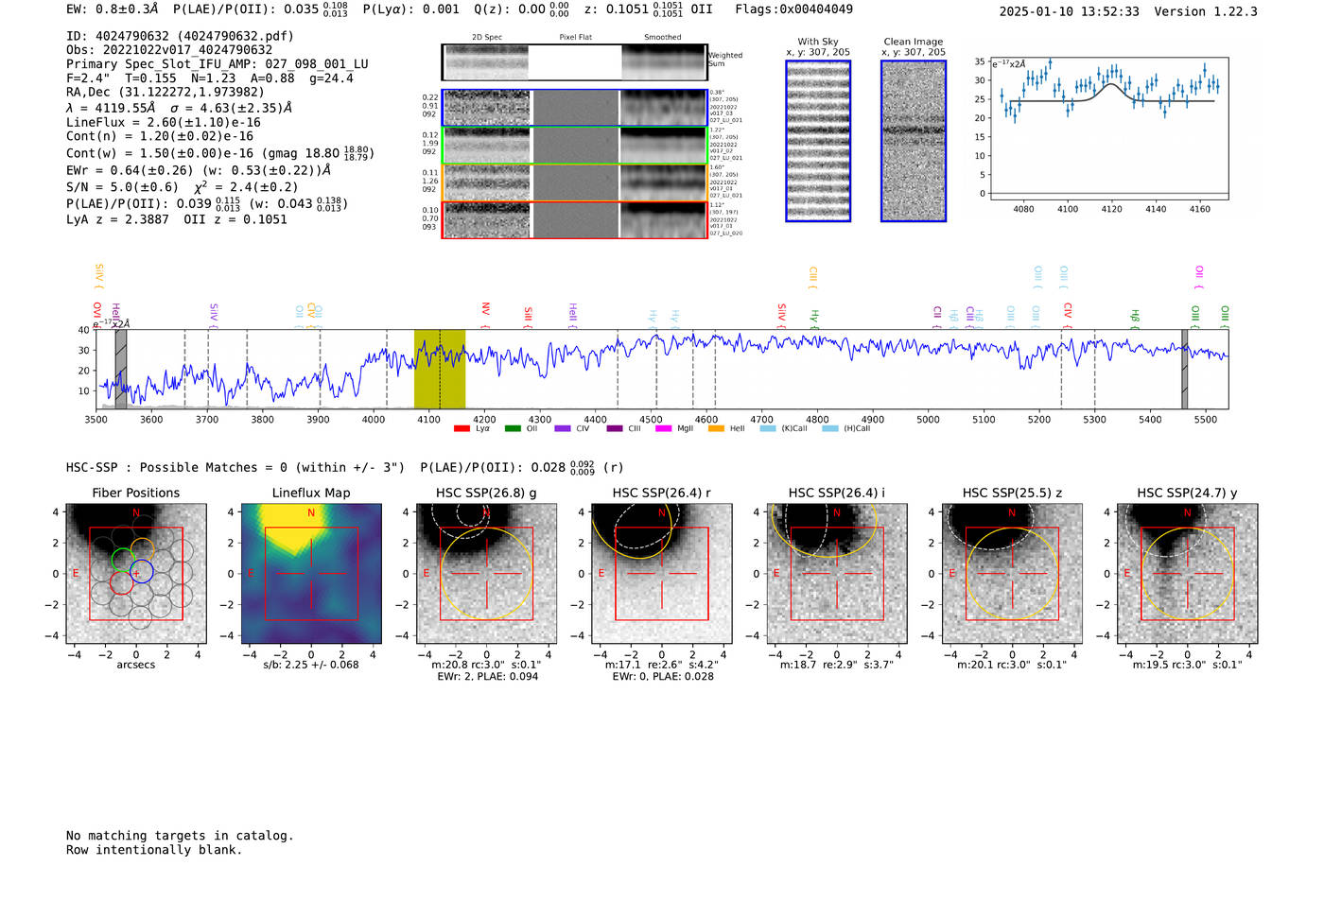Click the HeII orange legend swatch
The height and width of the screenshot is (901, 1324).
[x=716, y=429]
